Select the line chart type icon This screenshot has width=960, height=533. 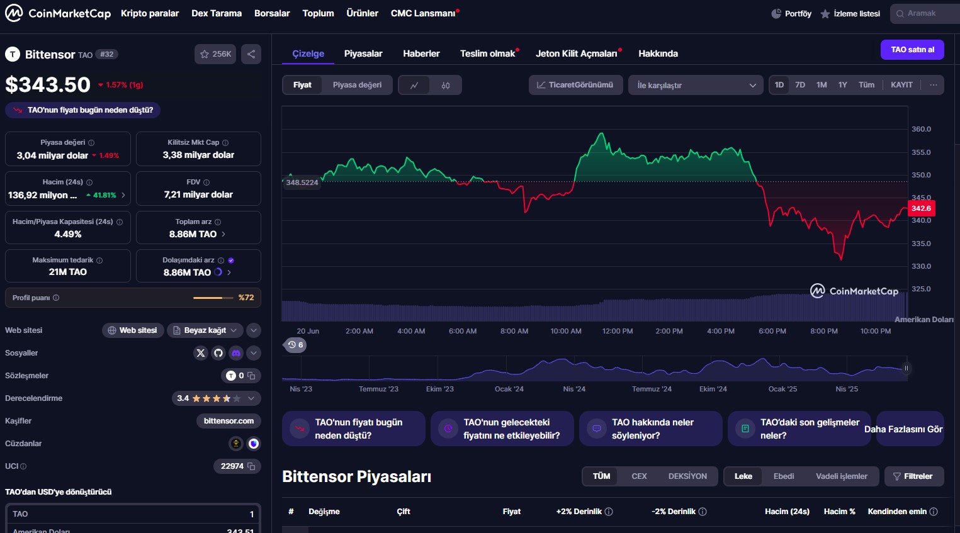pyautogui.click(x=414, y=85)
